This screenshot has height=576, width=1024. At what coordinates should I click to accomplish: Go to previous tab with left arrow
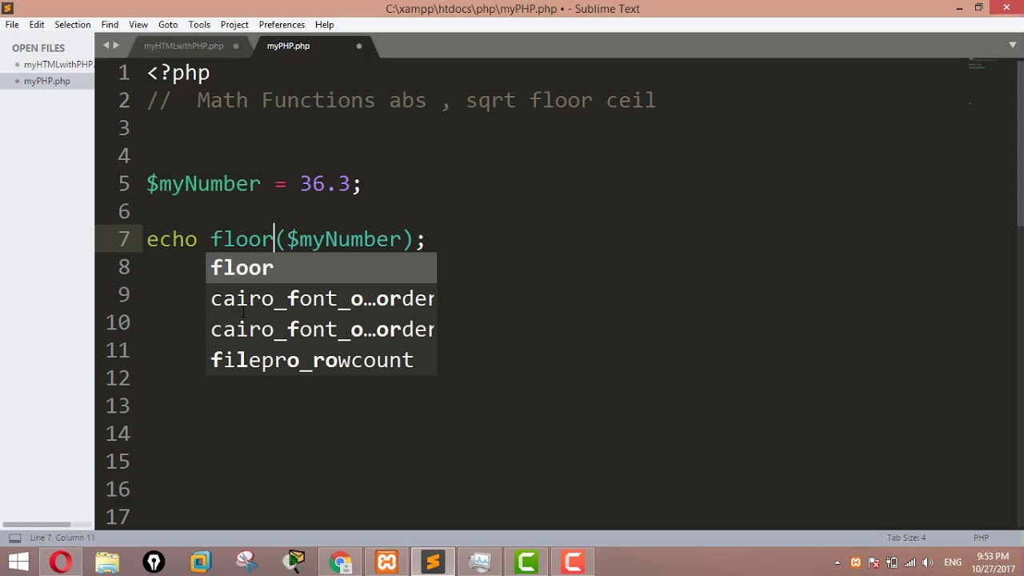pyautogui.click(x=106, y=46)
